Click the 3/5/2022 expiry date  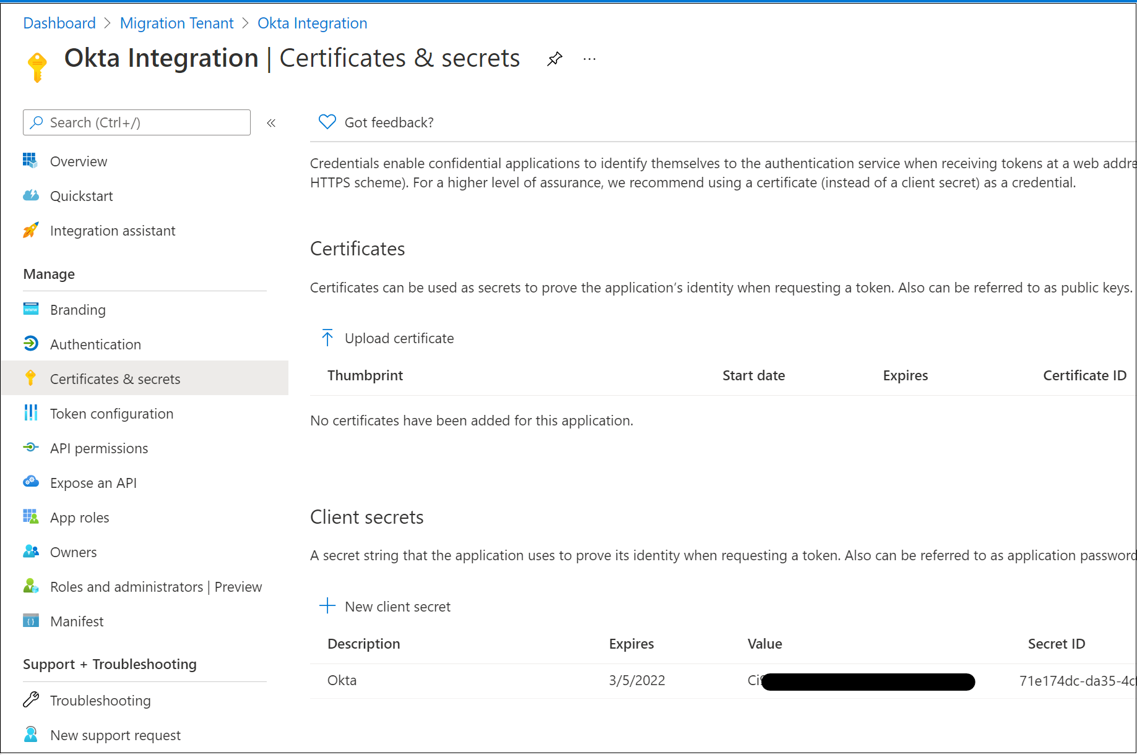coord(637,680)
